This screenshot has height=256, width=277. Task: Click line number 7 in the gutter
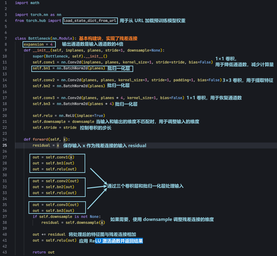point(6,38)
